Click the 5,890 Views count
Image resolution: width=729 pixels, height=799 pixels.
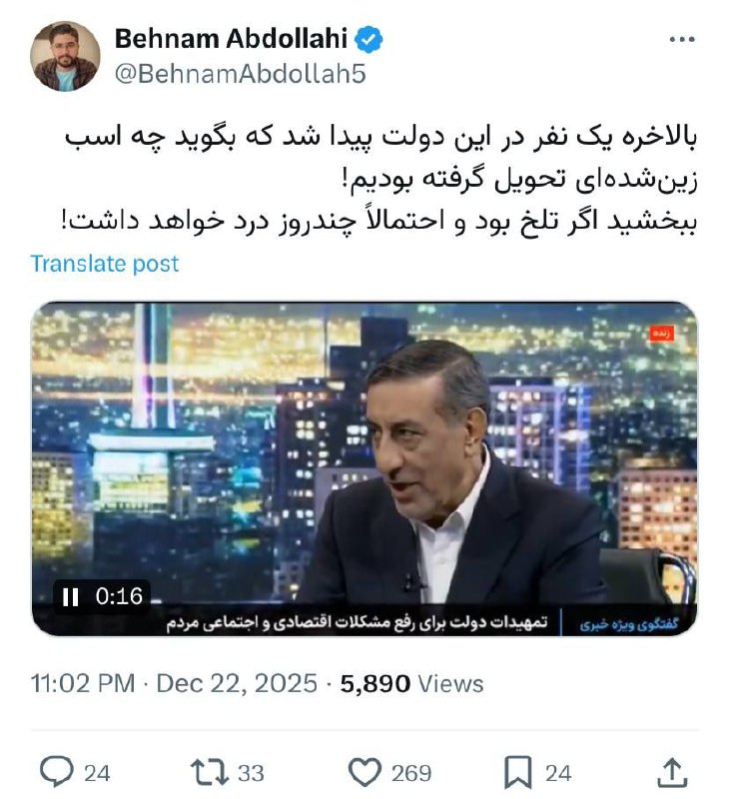(411, 683)
